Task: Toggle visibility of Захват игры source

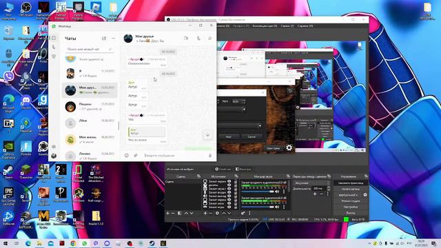Action: point(229,207)
